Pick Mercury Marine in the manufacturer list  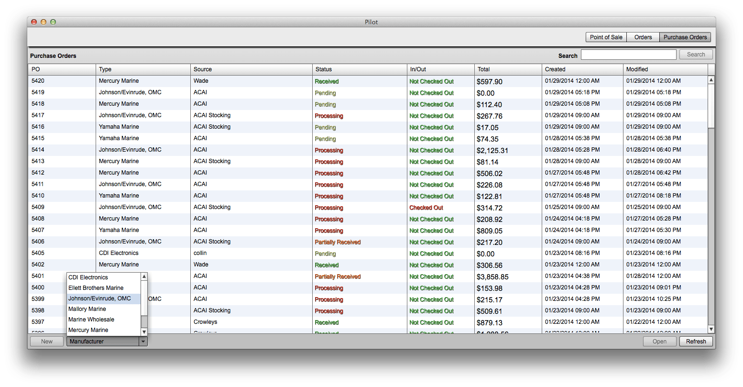pos(88,330)
